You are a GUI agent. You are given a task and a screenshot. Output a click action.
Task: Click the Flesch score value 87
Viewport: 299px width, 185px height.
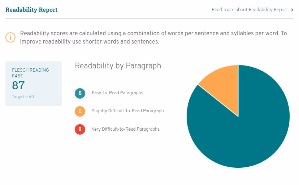point(18,86)
